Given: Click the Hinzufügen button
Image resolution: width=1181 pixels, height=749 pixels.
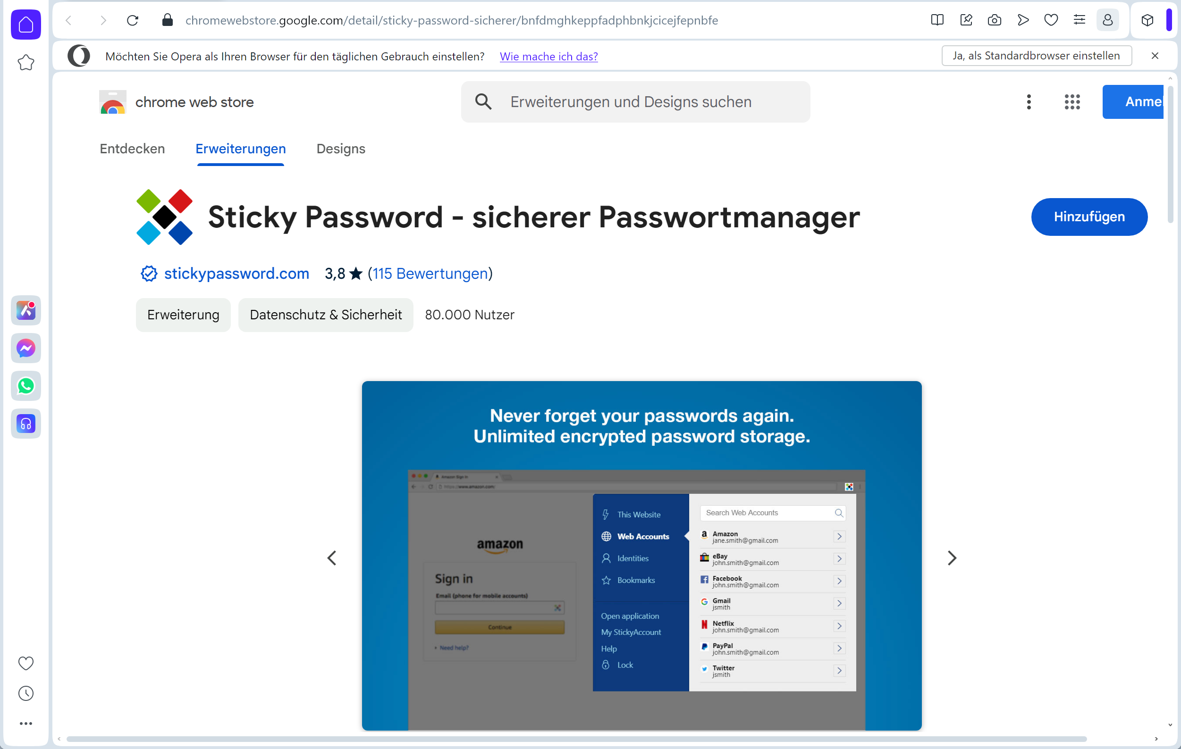Looking at the screenshot, I should pos(1089,216).
